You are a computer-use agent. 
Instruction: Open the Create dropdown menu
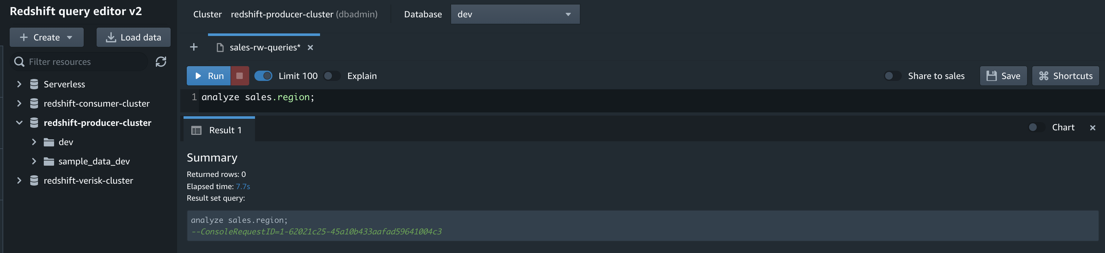pos(47,37)
